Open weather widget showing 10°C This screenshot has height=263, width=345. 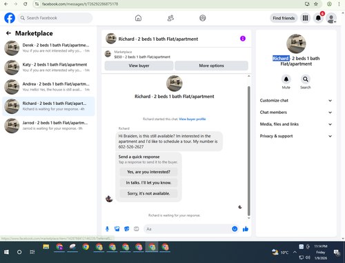[280, 252]
